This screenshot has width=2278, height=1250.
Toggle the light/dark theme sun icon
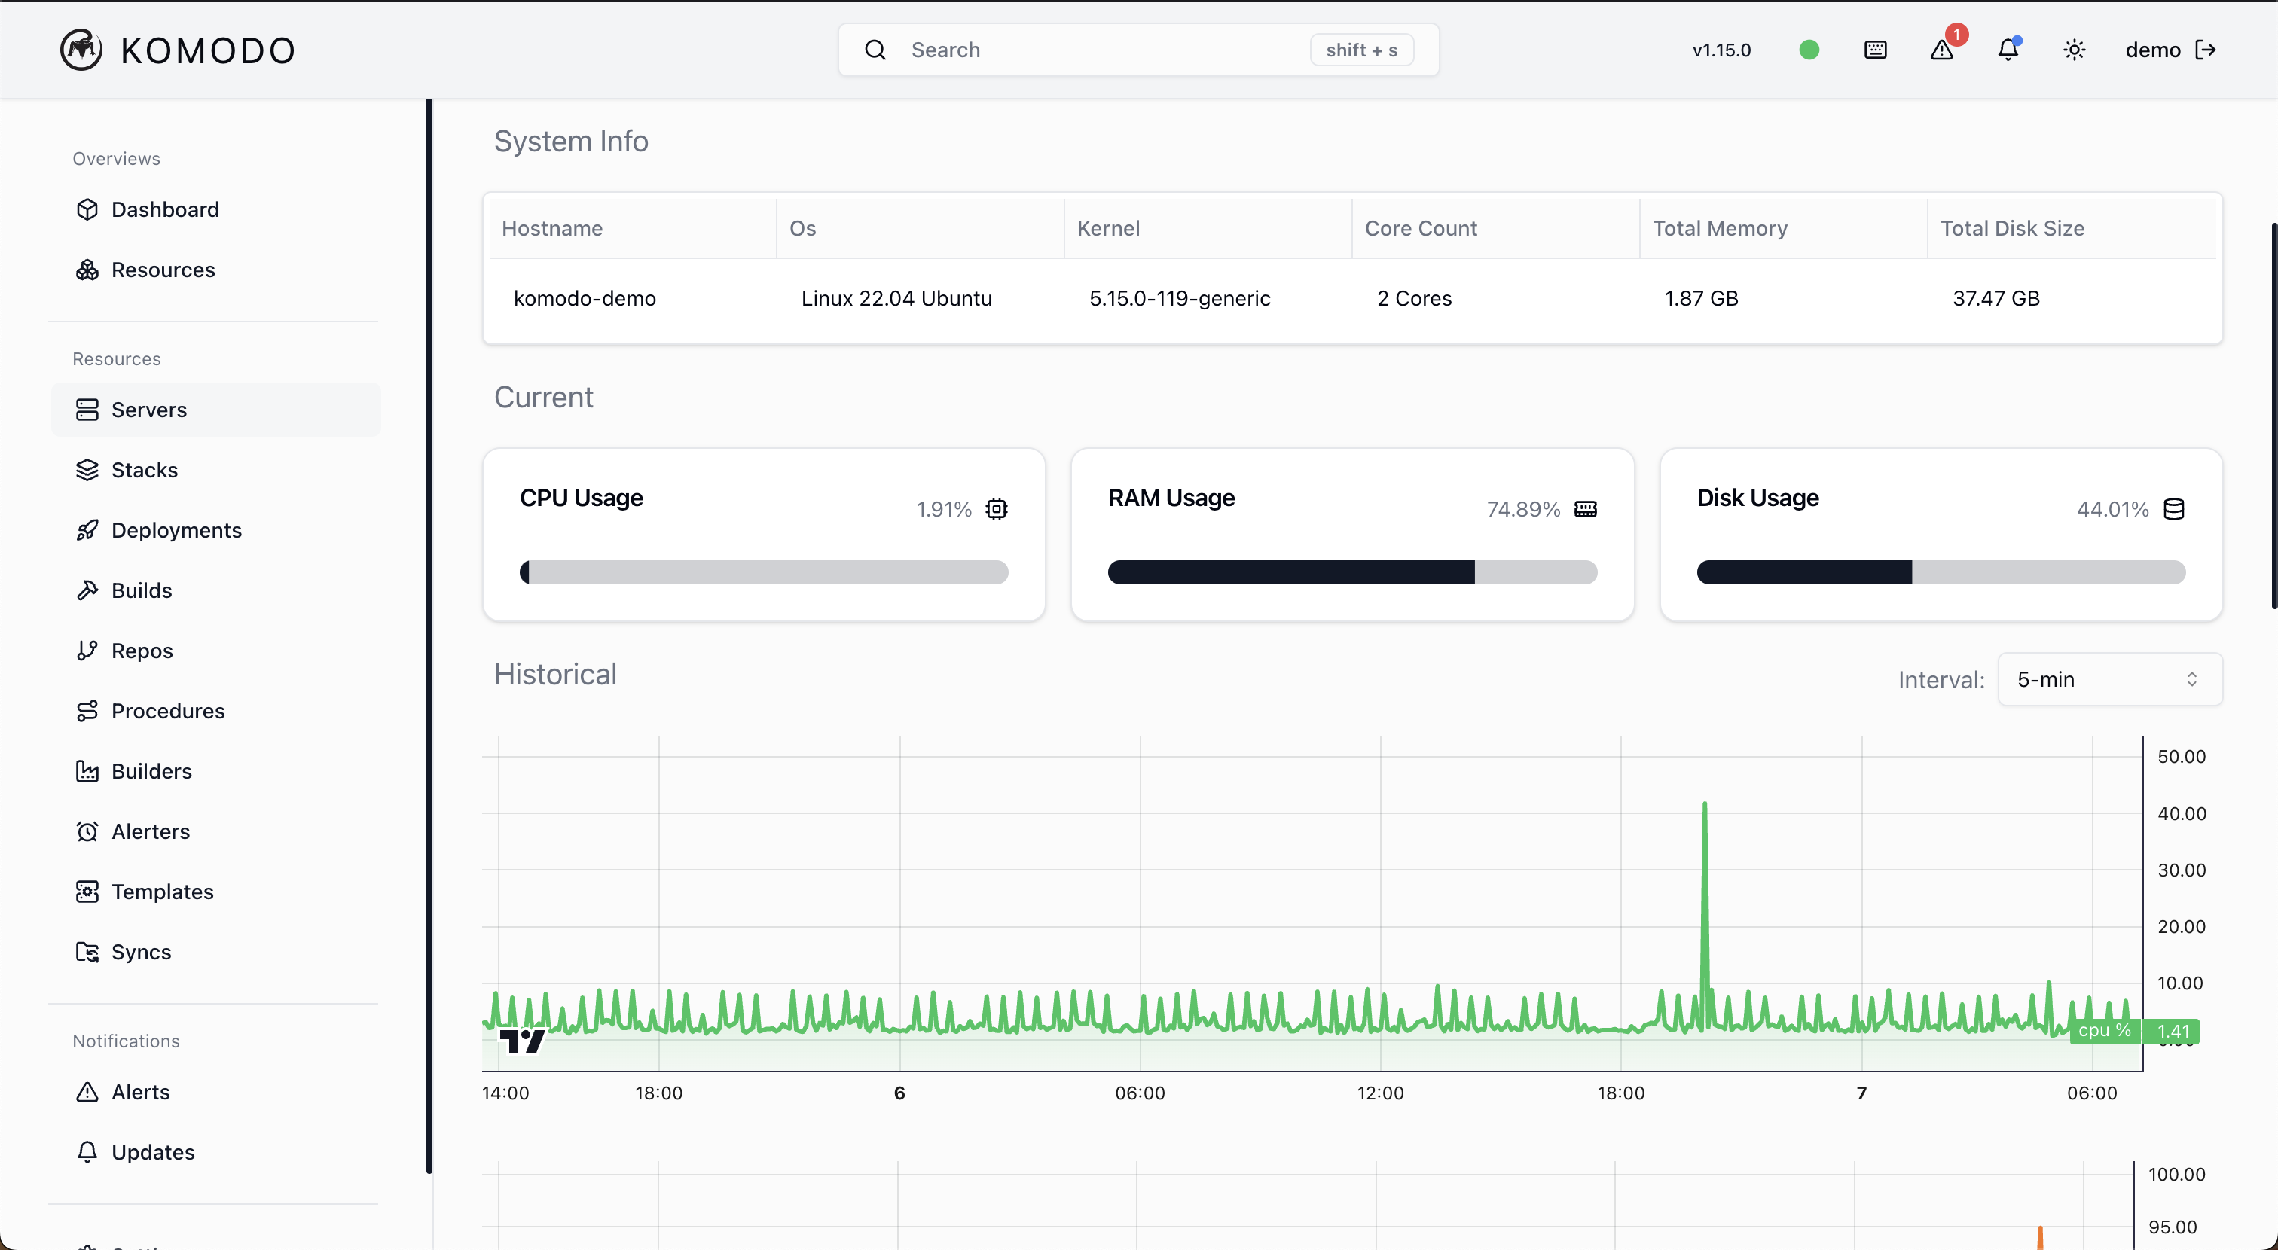coord(2075,50)
